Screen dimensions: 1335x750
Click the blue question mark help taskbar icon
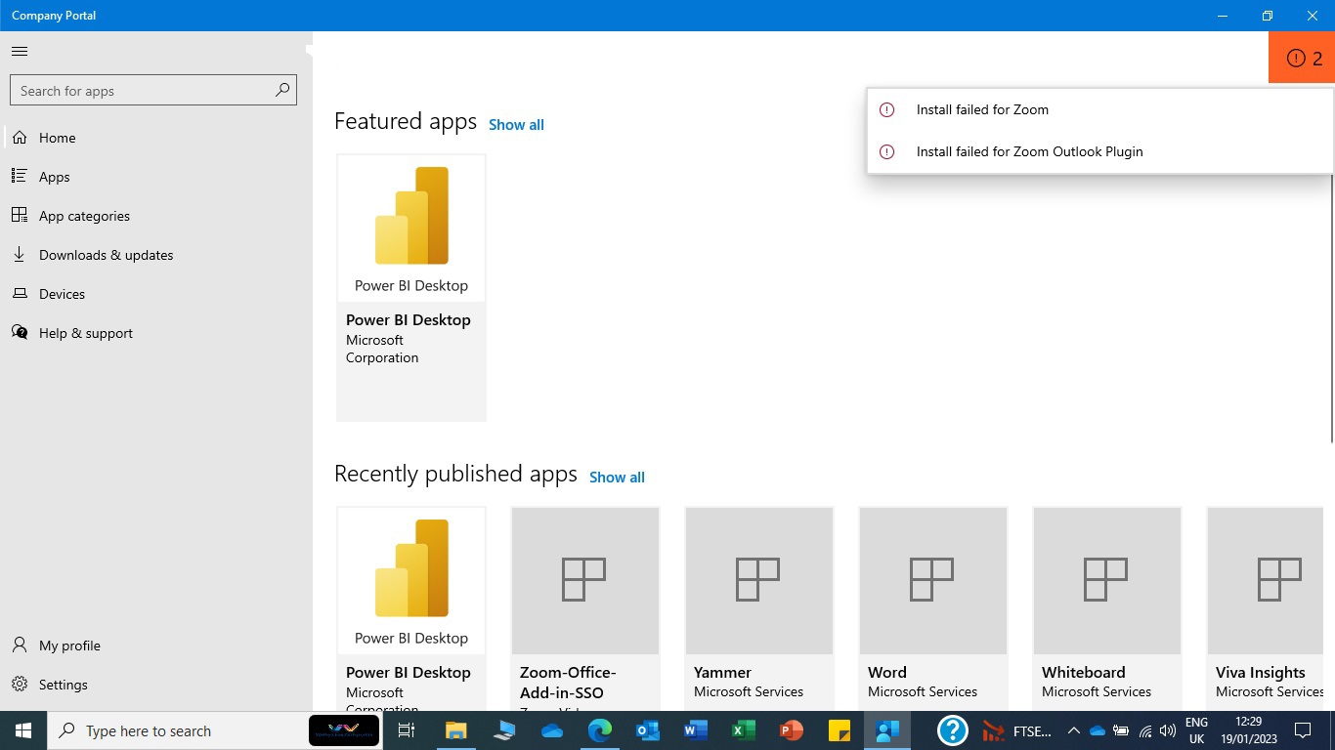point(952,730)
